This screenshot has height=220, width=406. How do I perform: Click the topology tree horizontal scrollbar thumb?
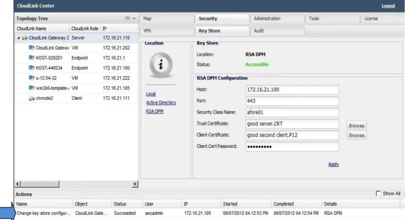40,184
